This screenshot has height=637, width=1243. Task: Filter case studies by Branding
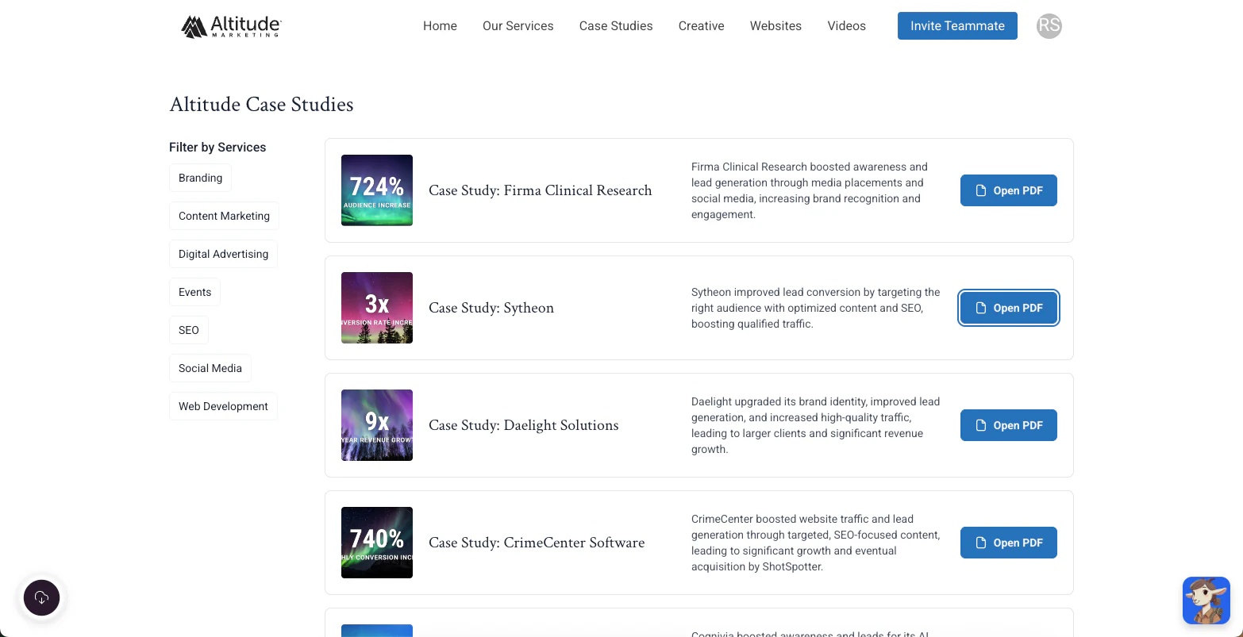coord(200,178)
